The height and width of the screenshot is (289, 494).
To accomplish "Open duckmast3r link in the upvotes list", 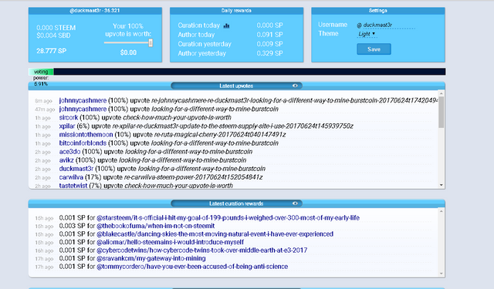I will pos(76,168).
